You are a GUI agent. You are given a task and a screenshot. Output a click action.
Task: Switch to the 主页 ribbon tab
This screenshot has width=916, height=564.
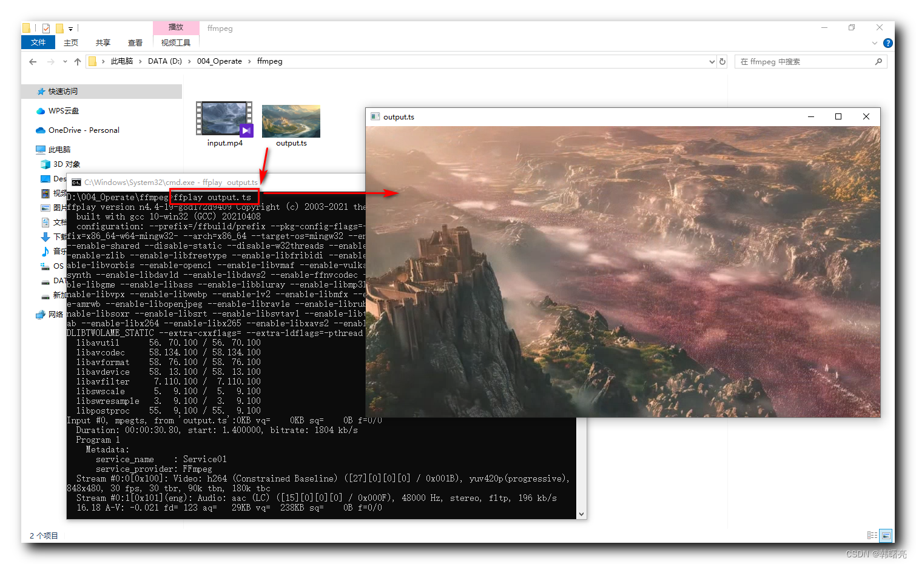coord(71,42)
